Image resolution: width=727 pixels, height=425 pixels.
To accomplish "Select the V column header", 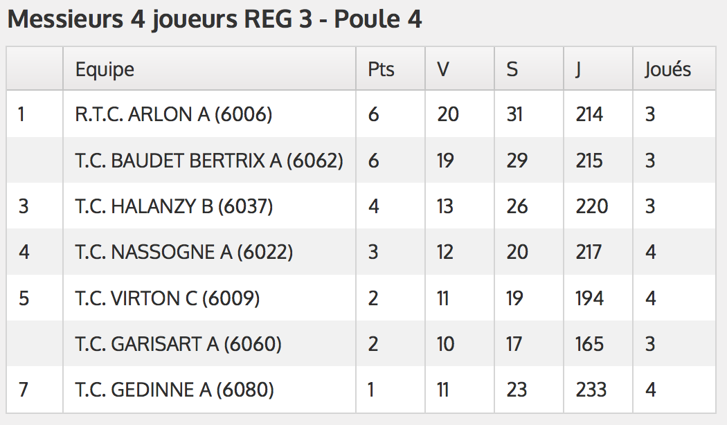I will point(443,69).
